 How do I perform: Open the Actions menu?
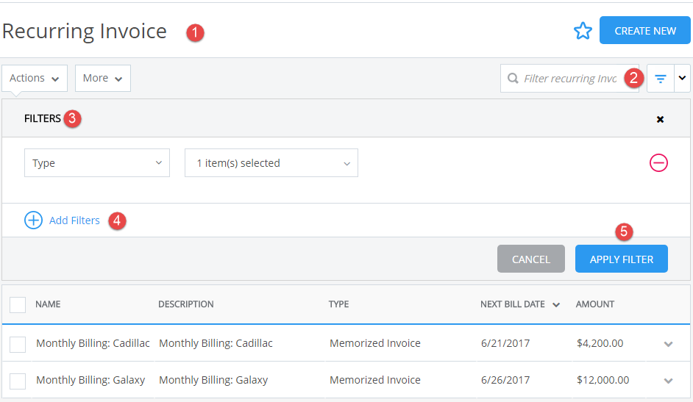(x=35, y=78)
